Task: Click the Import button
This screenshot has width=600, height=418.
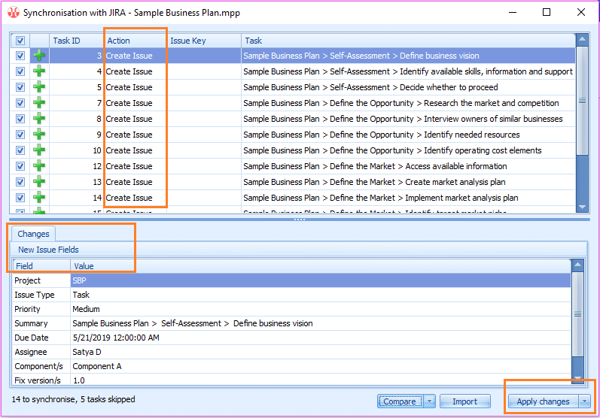Action: pyautogui.click(x=465, y=401)
